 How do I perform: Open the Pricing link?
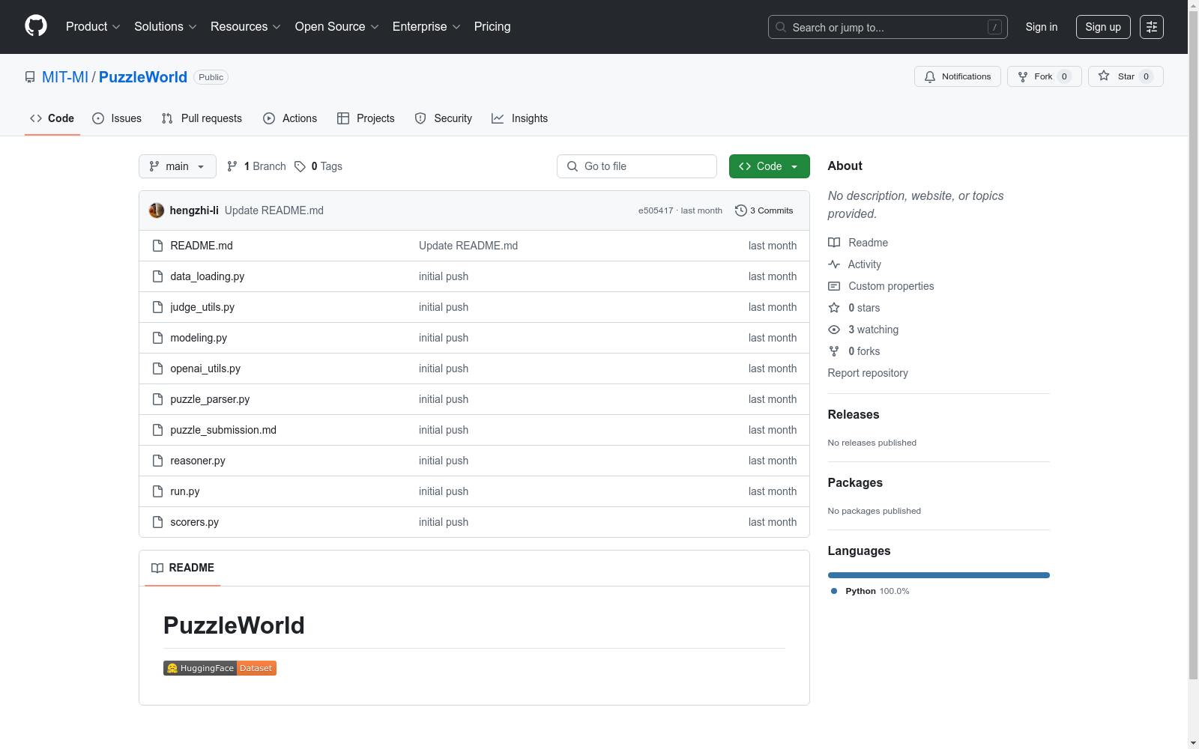[x=492, y=27]
